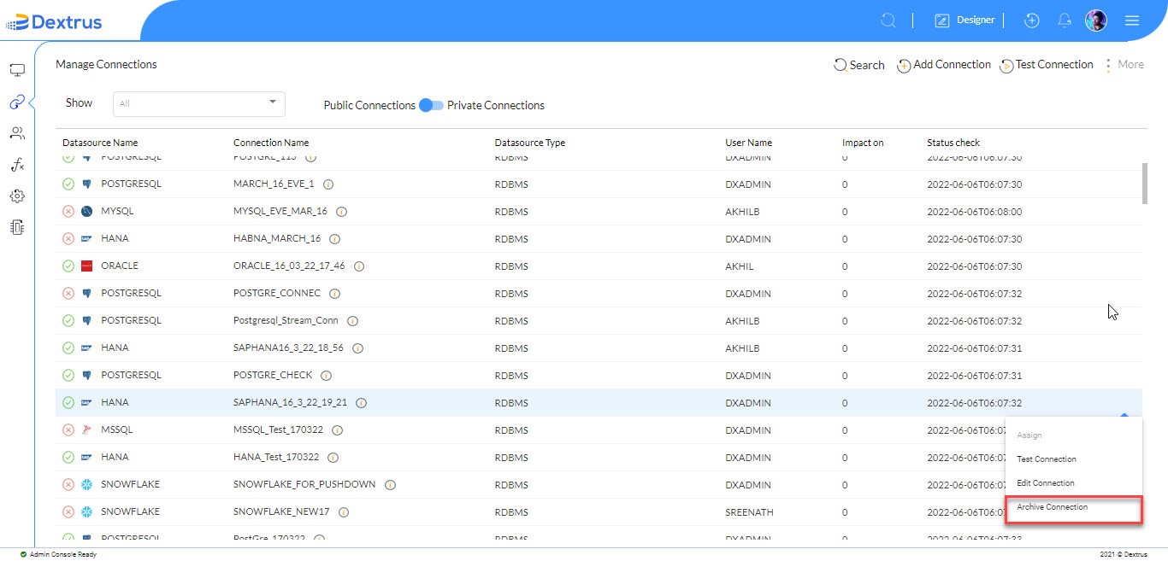
Task: Open the users sidebar icon
Action: point(17,133)
